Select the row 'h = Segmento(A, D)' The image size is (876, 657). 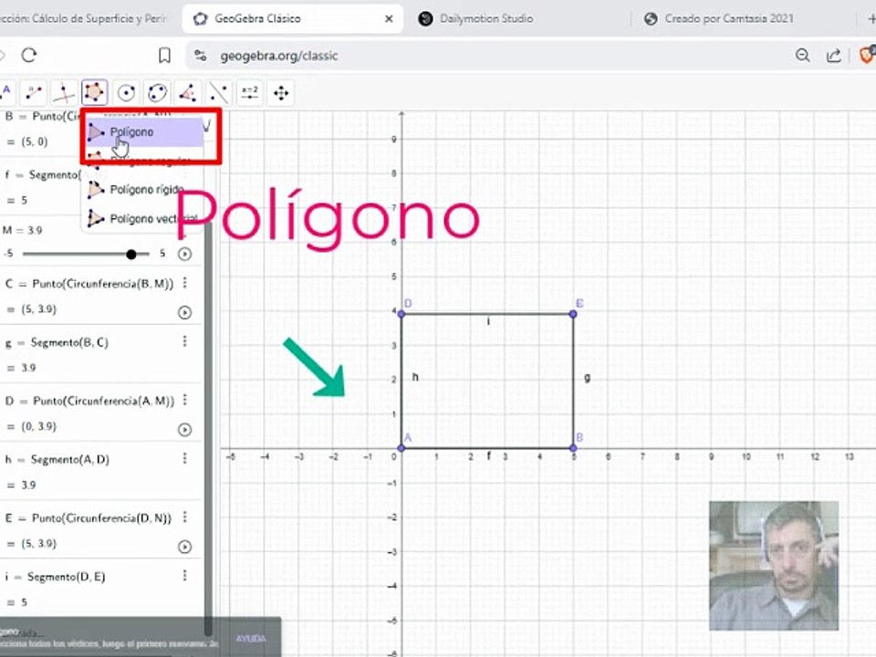[x=100, y=471]
